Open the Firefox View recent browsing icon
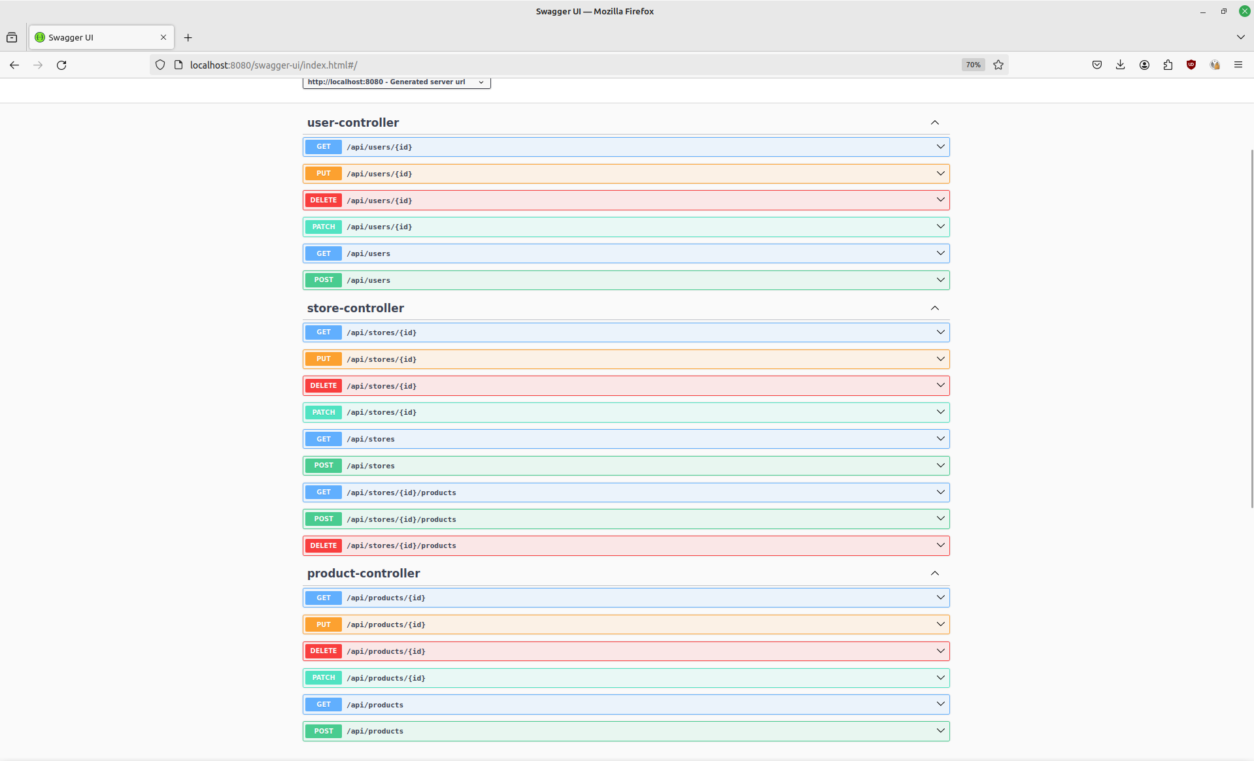This screenshot has height=761, width=1254. click(12, 37)
